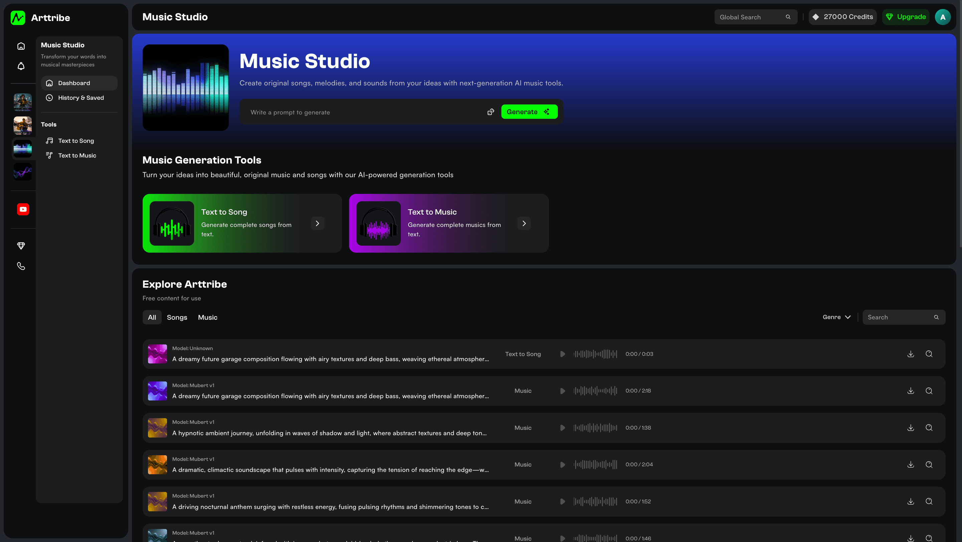
Task: Open Text to Song tool in sidebar
Action: 79,141
